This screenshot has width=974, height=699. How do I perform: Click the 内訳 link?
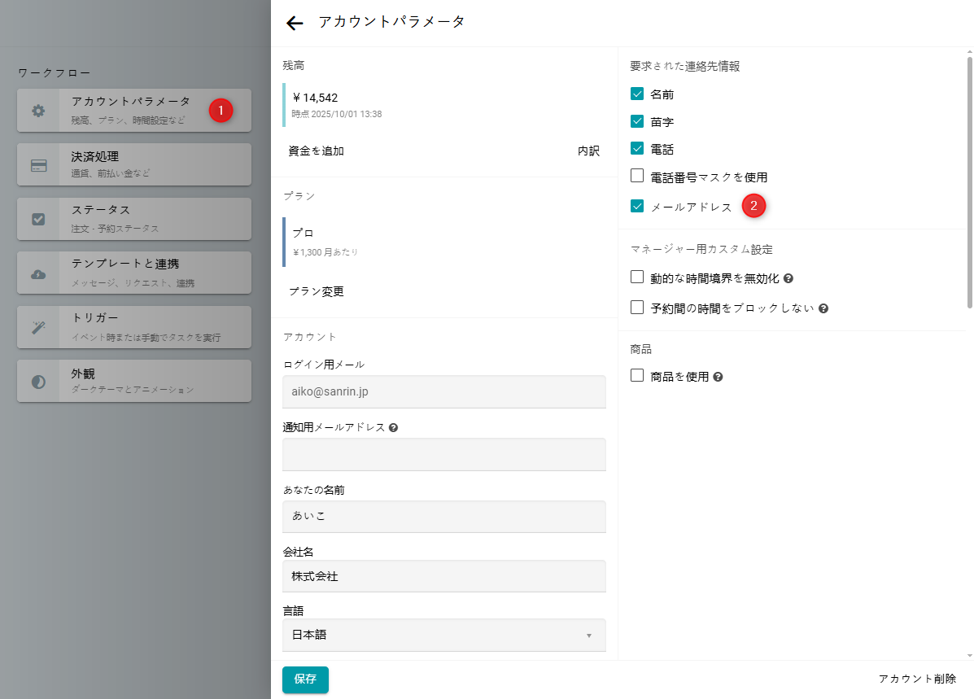tap(588, 151)
